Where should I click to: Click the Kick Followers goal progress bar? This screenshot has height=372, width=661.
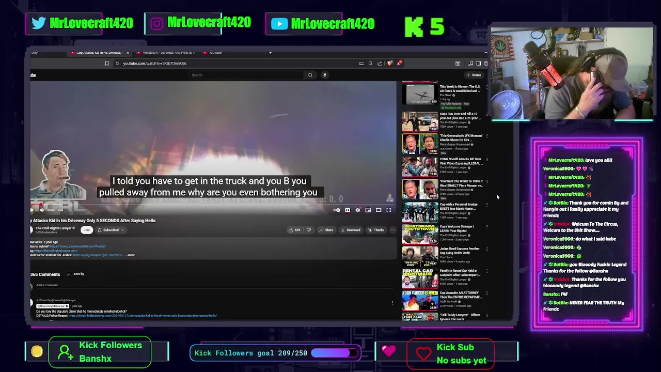[x=334, y=353]
